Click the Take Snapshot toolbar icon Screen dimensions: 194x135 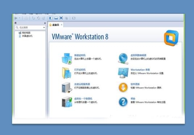coord(33,18)
